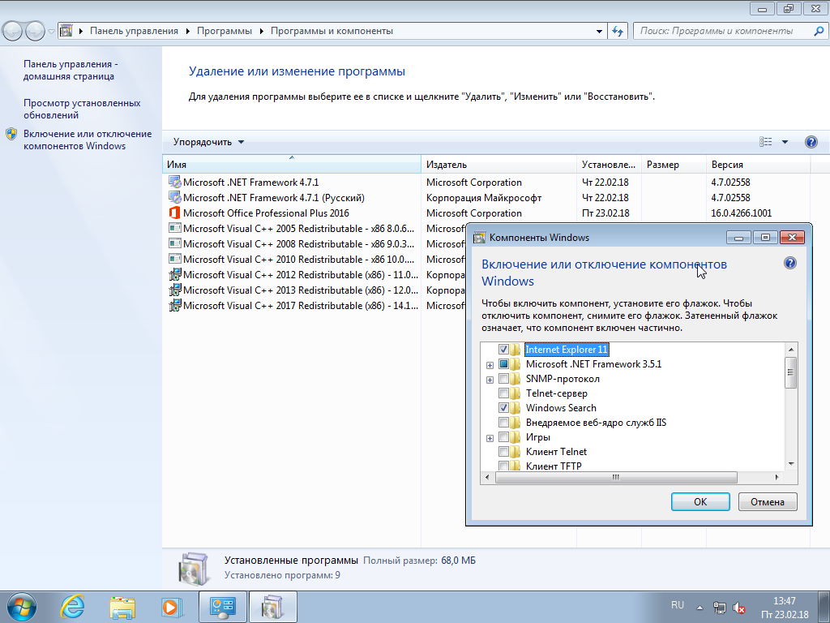Click the volume muted tray icon
830x623 pixels.
coord(739,608)
